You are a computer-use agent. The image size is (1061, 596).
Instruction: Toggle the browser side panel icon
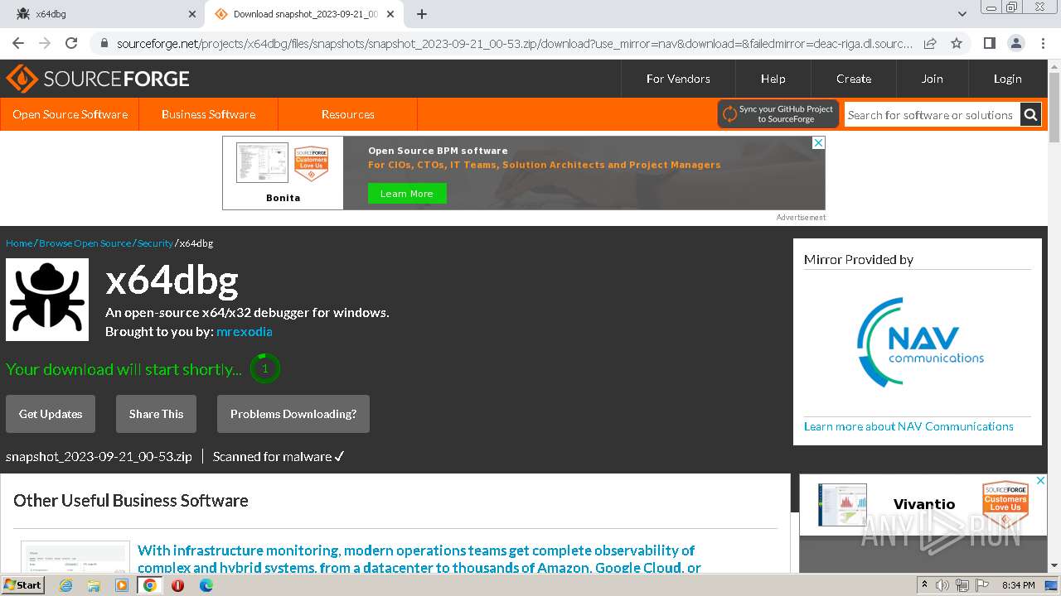(x=989, y=43)
